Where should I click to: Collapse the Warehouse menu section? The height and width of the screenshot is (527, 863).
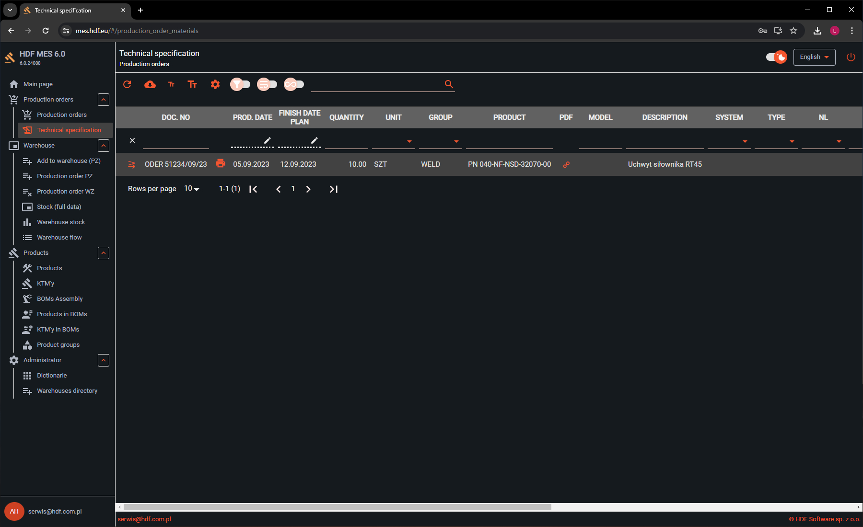click(104, 146)
